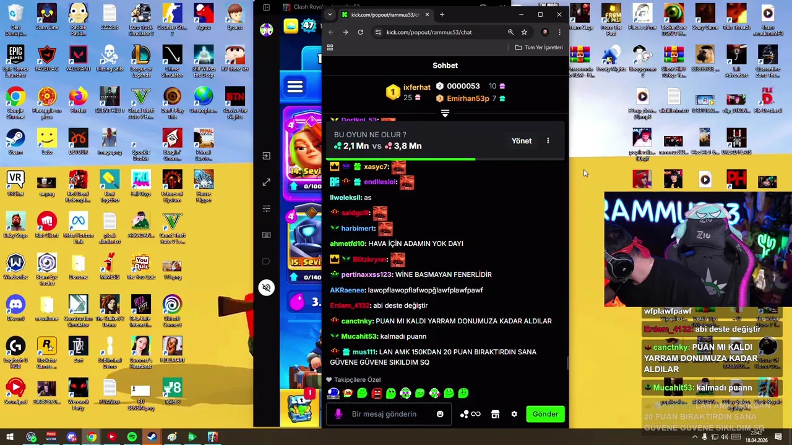Click the fullscreen arrows icon in emulator sidebar

point(266,182)
